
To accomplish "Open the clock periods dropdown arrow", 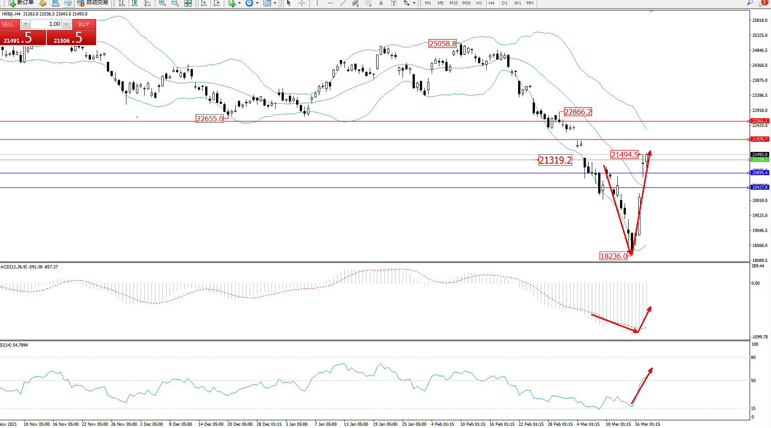I will [x=257, y=3].
